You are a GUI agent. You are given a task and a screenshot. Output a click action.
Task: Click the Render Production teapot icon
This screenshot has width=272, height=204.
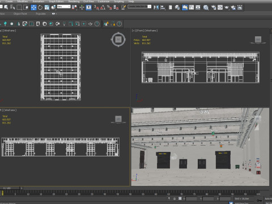coord(227,7)
